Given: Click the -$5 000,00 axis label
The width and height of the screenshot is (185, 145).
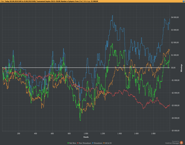Looking at the screenshot, I should pos(175,131).
